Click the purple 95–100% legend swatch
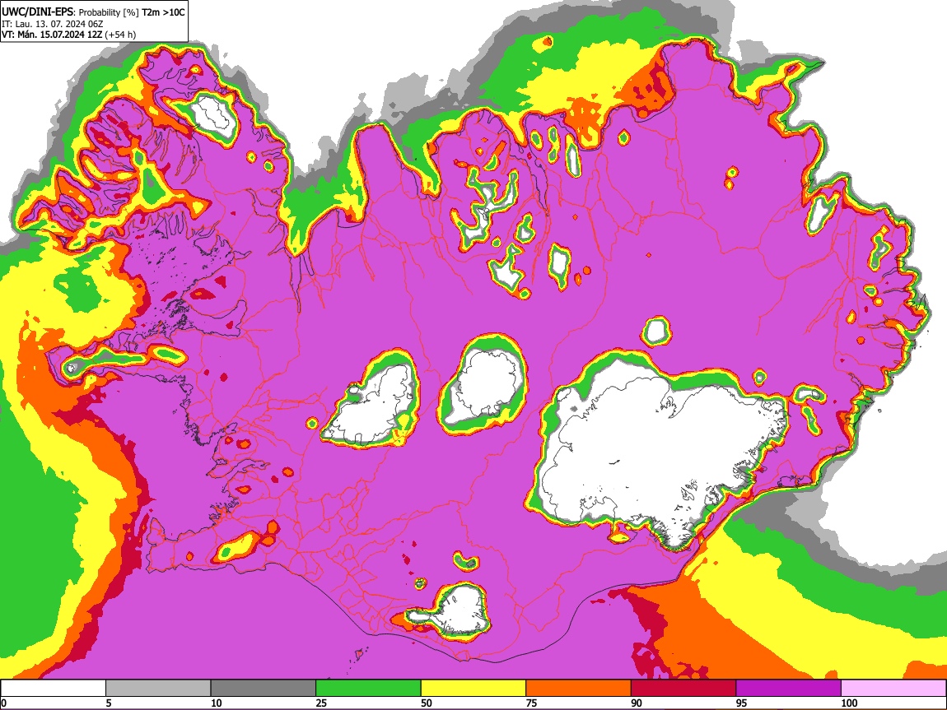Screen dimensions: 947x710 [789, 688]
